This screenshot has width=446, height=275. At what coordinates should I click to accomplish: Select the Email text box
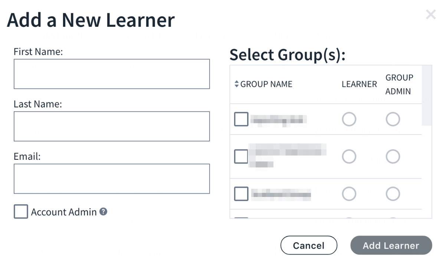click(112, 179)
